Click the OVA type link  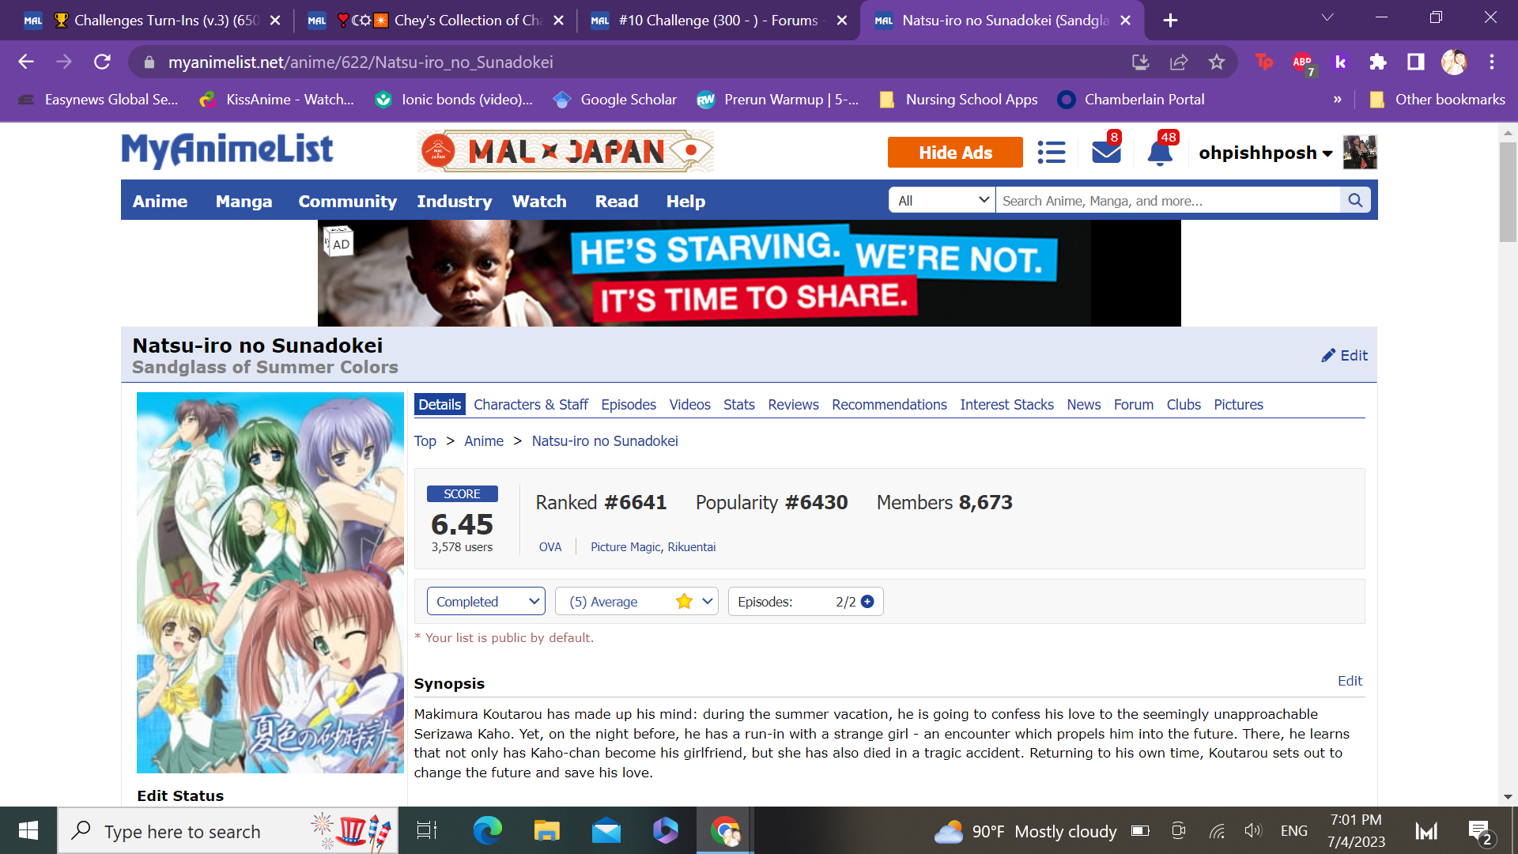pyautogui.click(x=550, y=546)
